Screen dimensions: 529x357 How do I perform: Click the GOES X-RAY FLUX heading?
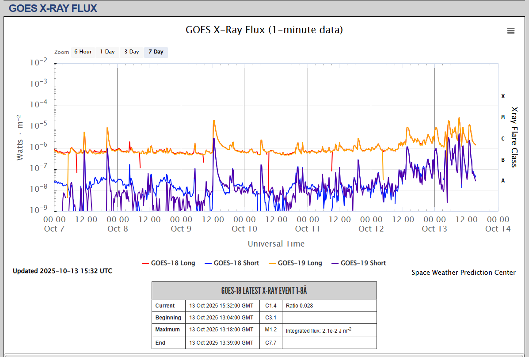point(53,8)
